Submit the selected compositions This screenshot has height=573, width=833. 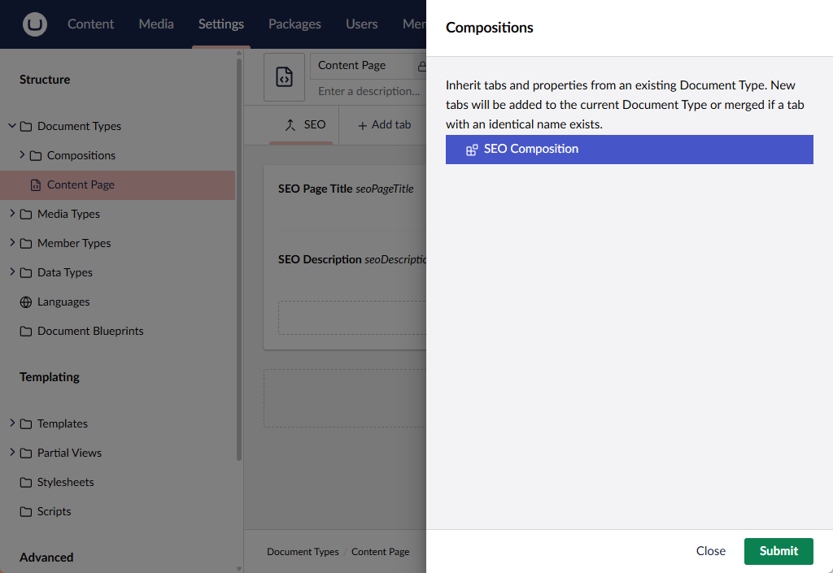(778, 551)
